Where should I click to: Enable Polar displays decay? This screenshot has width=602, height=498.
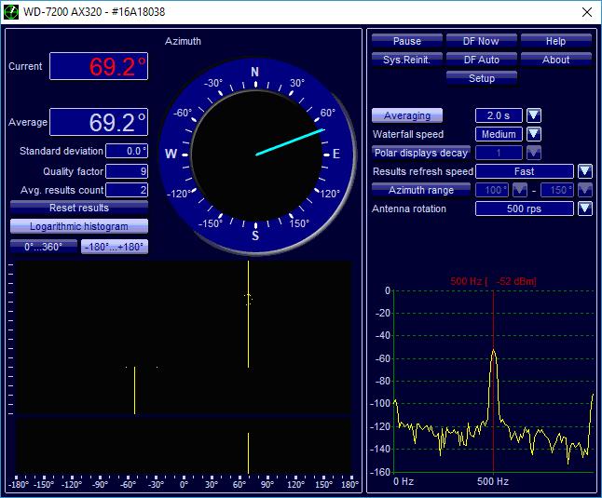coord(421,153)
